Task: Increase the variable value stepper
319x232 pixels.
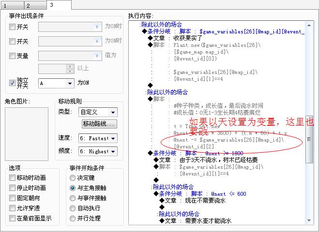Action: pos(70,66)
